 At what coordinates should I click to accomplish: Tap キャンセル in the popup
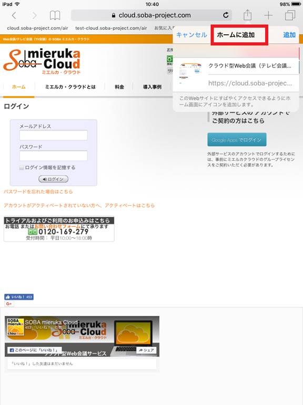coord(191,35)
